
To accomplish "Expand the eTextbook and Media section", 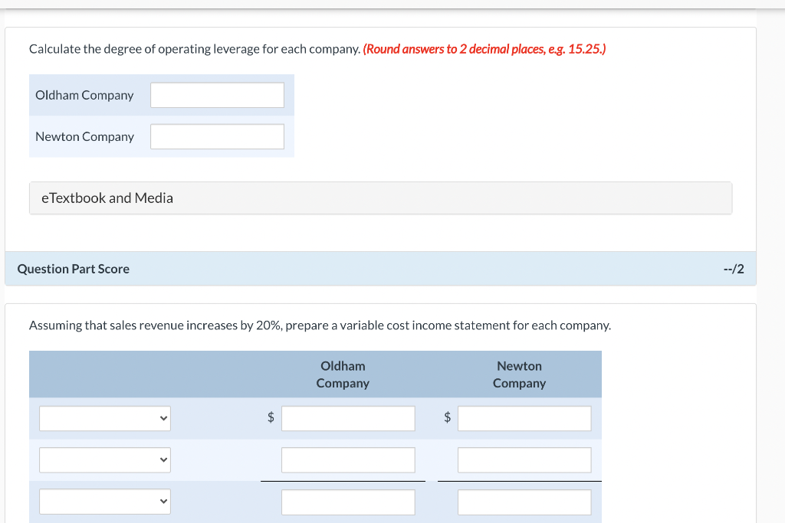I will tap(380, 198).
